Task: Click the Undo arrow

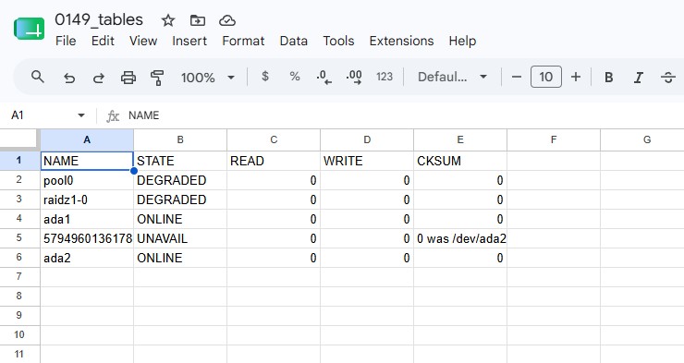Action: (69, 78)
